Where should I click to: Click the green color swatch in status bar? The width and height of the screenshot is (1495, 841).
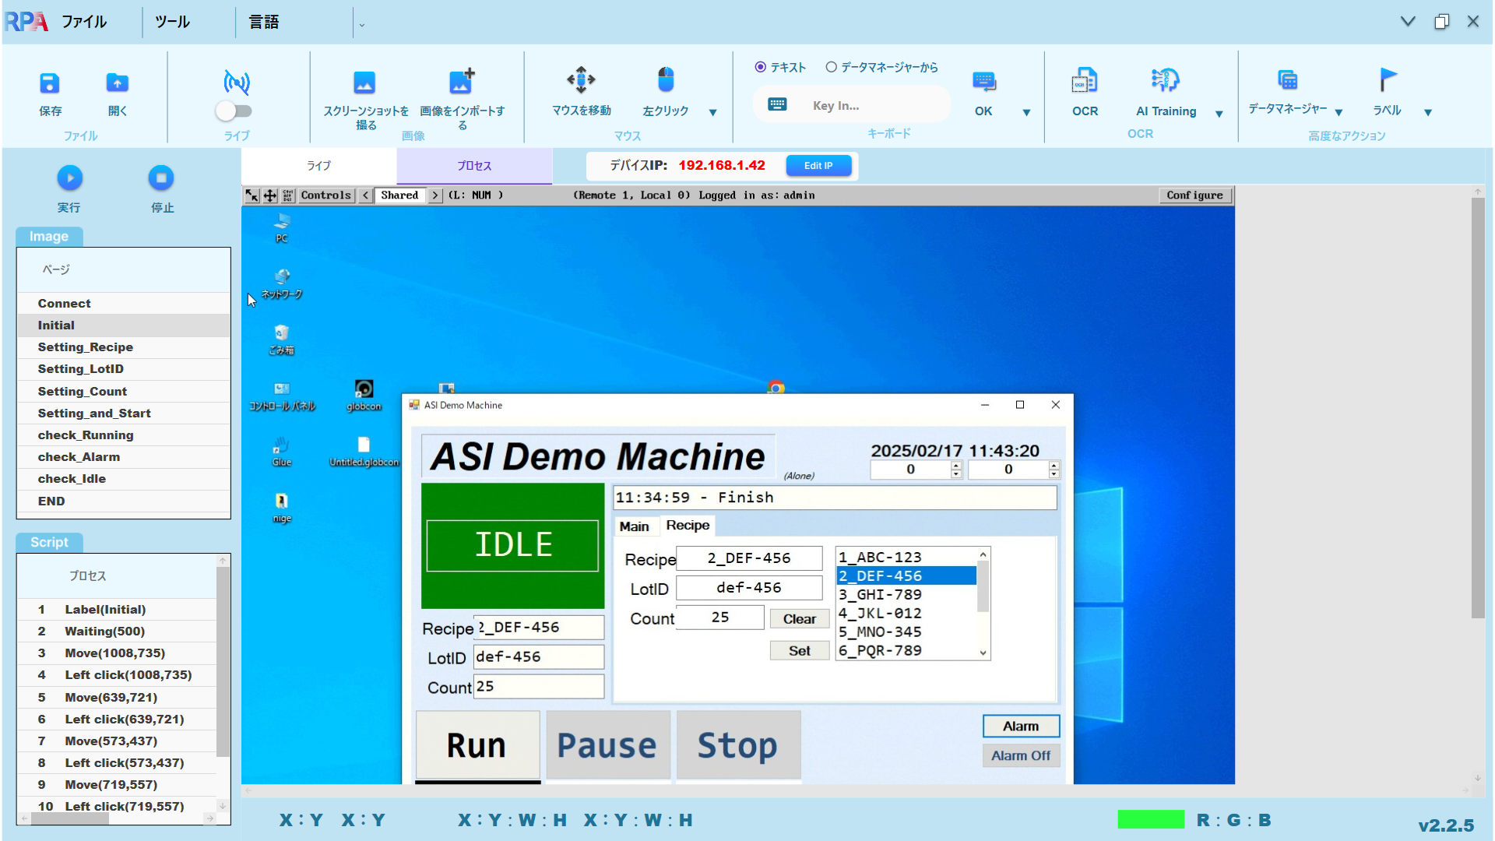coord(1151,819)
